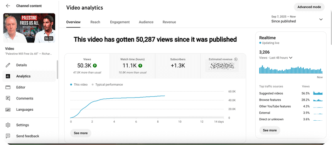Click the Send feedback icon
The image size is (332, 145).
(8, 136)
